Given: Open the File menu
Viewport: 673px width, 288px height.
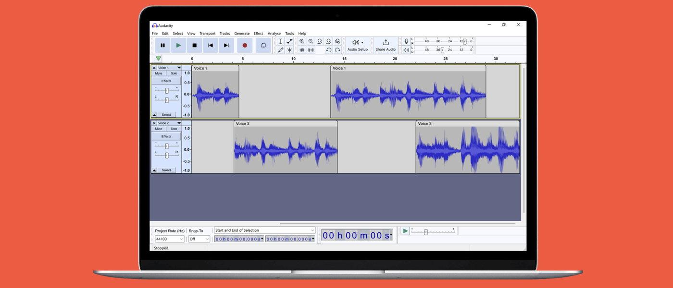Looking at the screenshot, I should [155, 34].
